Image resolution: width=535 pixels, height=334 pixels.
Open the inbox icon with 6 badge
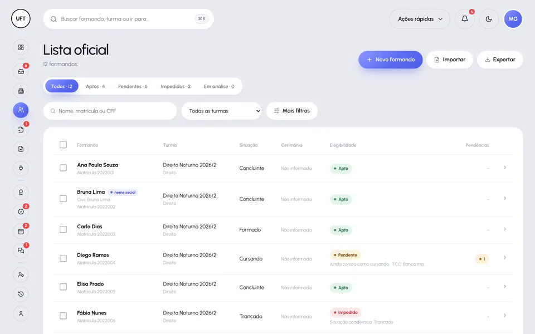tap(21, 72)
